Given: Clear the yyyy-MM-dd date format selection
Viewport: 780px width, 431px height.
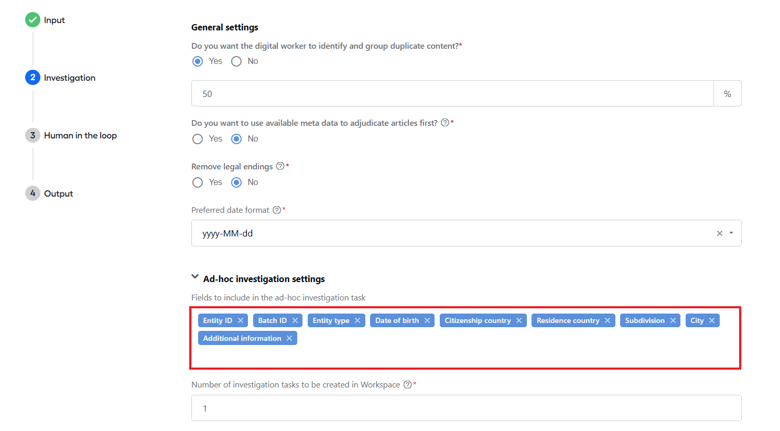Looking at the screenshot, I should pos(720,233).
